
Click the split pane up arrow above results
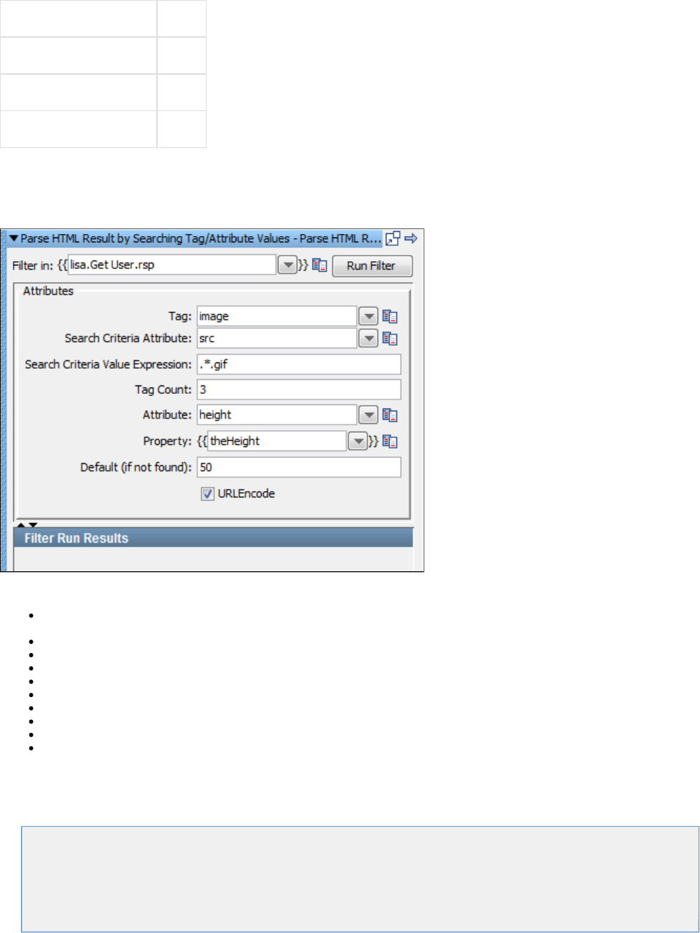pyautogui.click(x=21, y=524)
